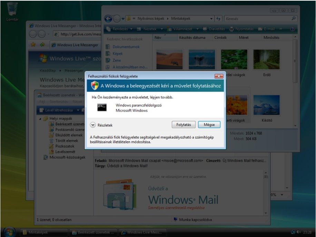The width and height of the screenshot is (316, 237).
Task: Follow the Messenger breadcrumb link in Internet Explorer
Action: tap(74, 70)
